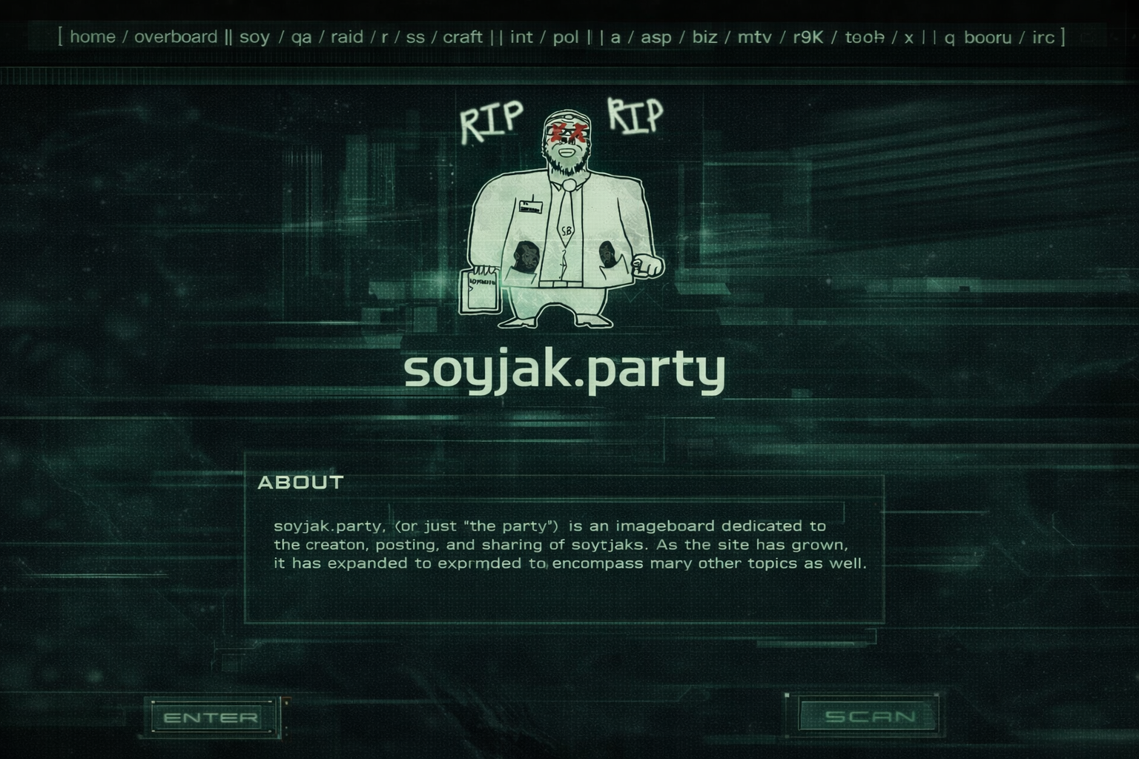Viewport: 1139px width, 759px height.
Task: Visit the craft board link
Action: click(x=463, y=37)
